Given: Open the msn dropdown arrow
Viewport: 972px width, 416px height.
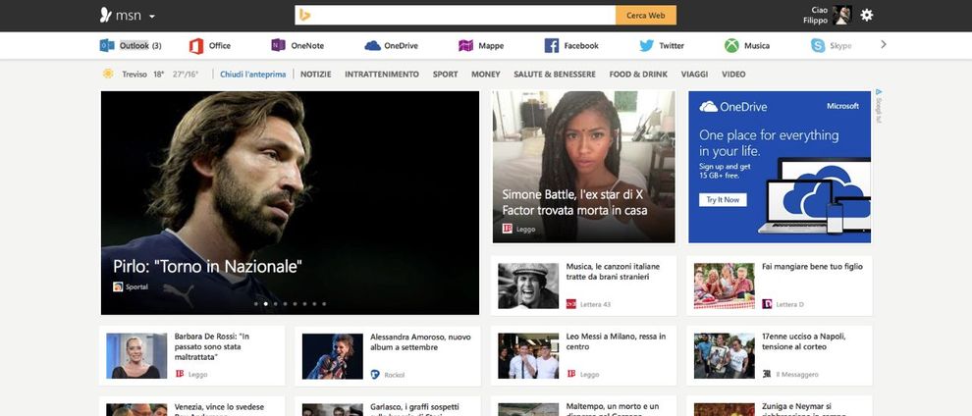Looking at the screenshot, I should 152,16.
